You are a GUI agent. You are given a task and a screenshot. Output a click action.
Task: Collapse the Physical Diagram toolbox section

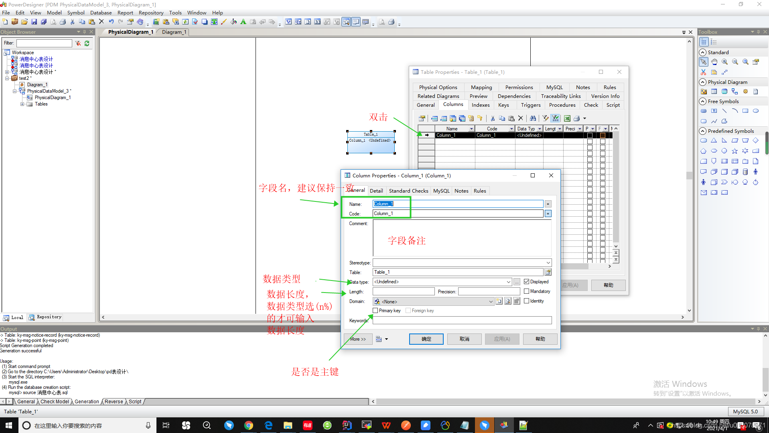click(703, 82)
